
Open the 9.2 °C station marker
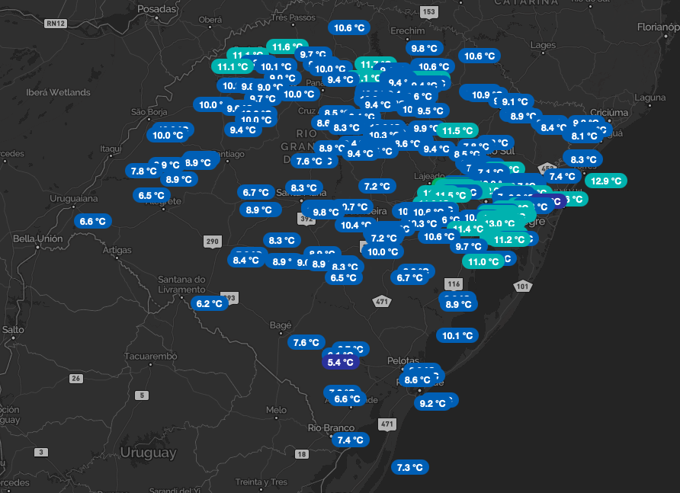click(433, 403)
